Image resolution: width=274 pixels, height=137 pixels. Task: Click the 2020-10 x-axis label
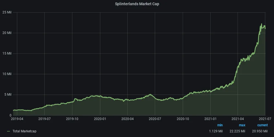(183, 119)
